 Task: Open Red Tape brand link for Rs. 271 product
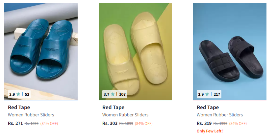[x=19, y=107]
